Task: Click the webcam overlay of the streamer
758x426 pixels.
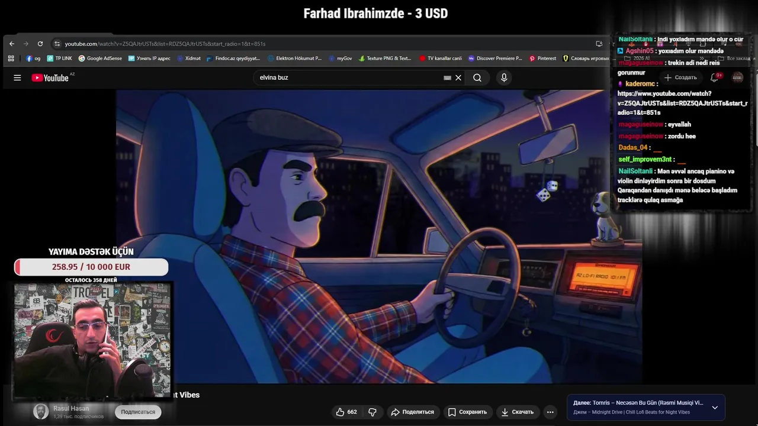Action: tap(92, 340)
